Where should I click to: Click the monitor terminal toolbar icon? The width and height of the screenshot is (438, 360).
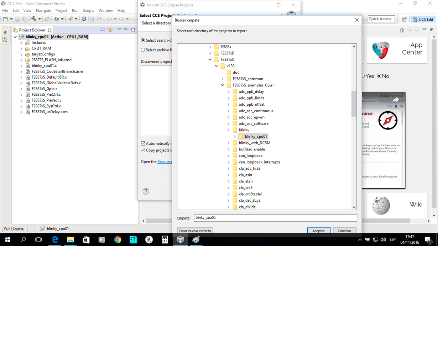[84, 19]
